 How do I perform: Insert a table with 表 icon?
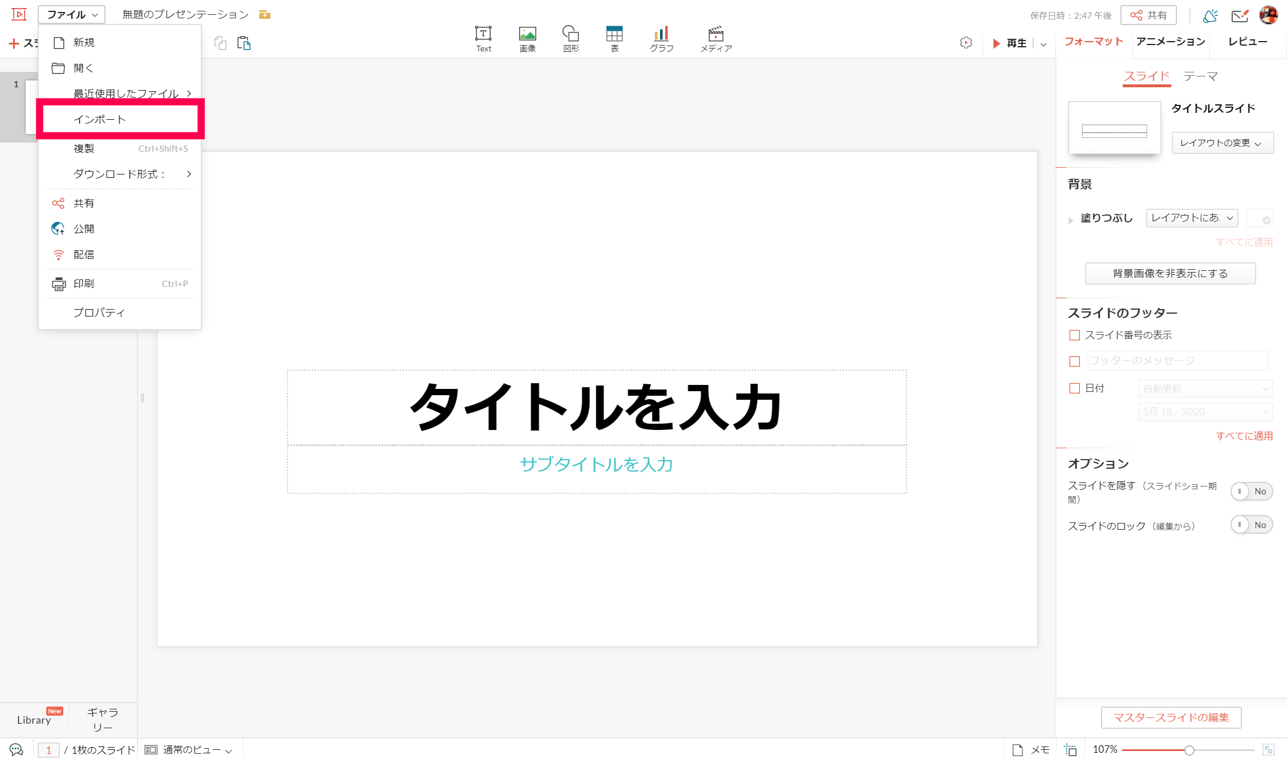click(x=614, y=38)
